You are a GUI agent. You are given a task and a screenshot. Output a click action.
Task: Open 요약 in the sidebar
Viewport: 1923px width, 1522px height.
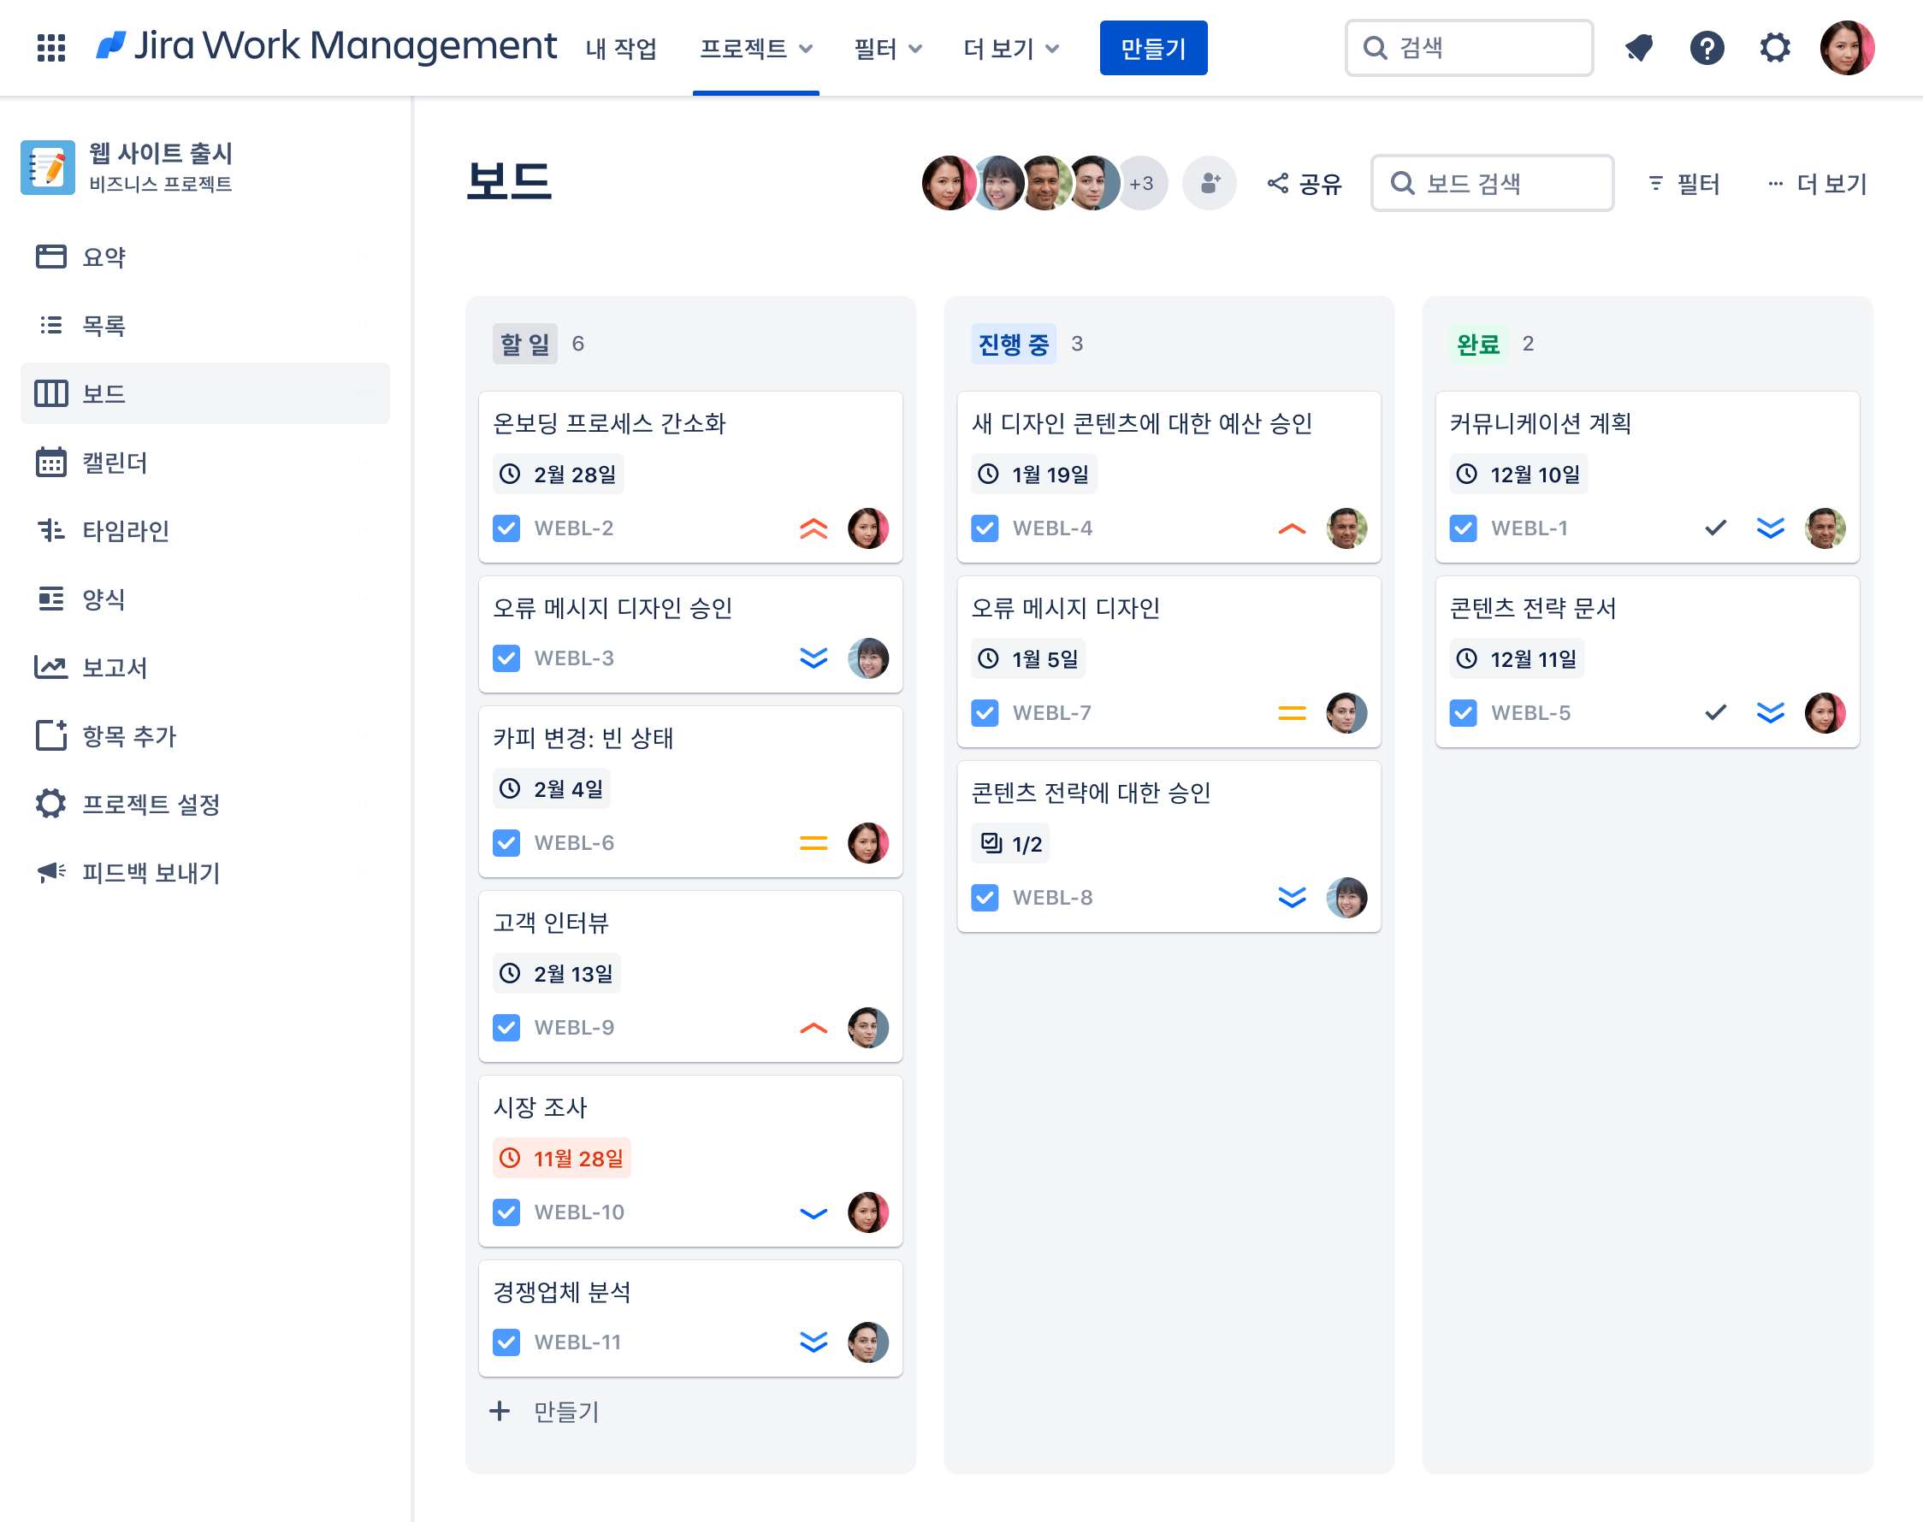click(x=205, y=257)
